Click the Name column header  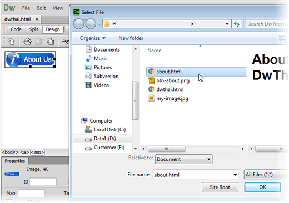[154, 50]
